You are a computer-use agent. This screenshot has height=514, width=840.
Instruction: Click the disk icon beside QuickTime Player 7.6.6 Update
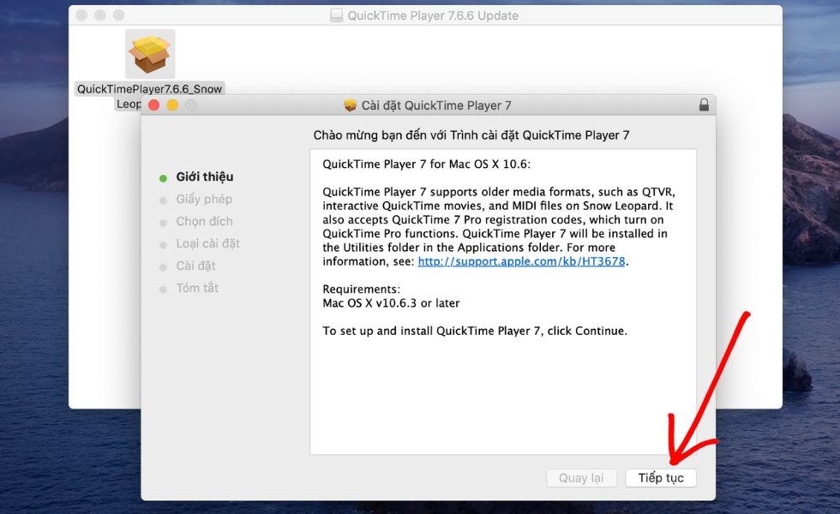(334, 15)
